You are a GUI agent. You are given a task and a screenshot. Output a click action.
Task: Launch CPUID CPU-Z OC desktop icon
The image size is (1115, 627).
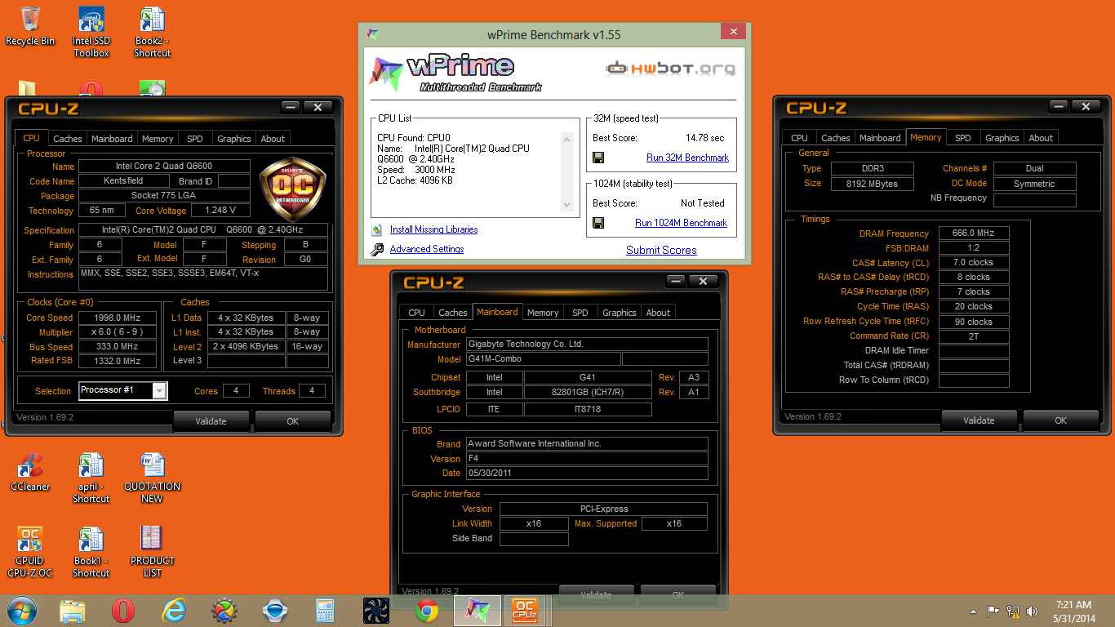(30, 553)
